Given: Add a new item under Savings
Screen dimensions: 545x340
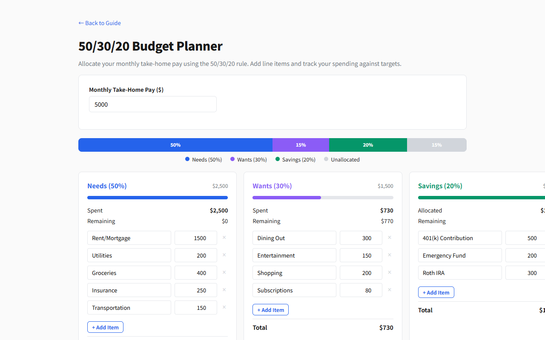Looking at the screenshot, I should pos(436,292).
